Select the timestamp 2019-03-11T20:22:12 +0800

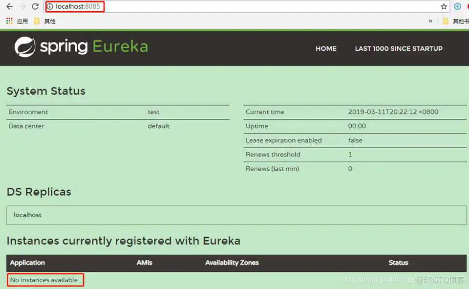tap(393, 111)
